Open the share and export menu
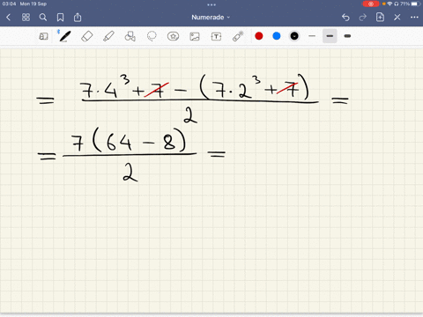The width and height of the screenshot is (423, 317). tap(78, 18)
